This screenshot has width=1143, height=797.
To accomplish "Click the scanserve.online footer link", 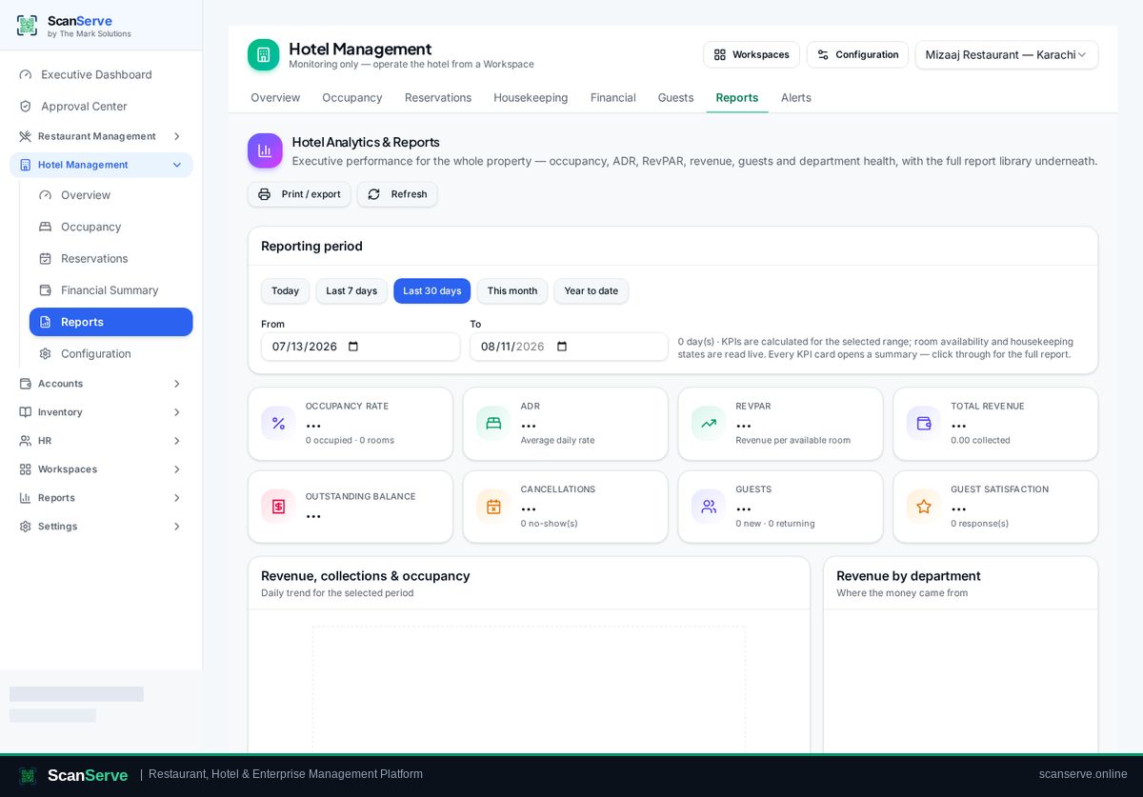I will [1083, 774].
